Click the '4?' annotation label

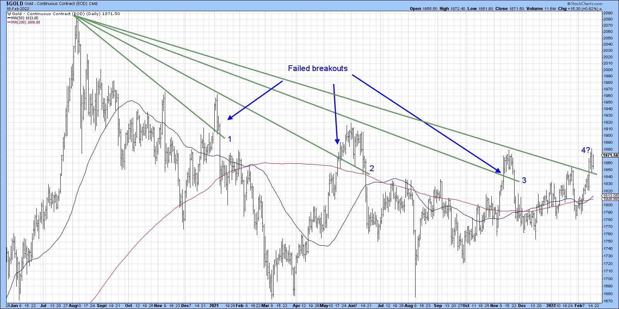coord(585,150)
